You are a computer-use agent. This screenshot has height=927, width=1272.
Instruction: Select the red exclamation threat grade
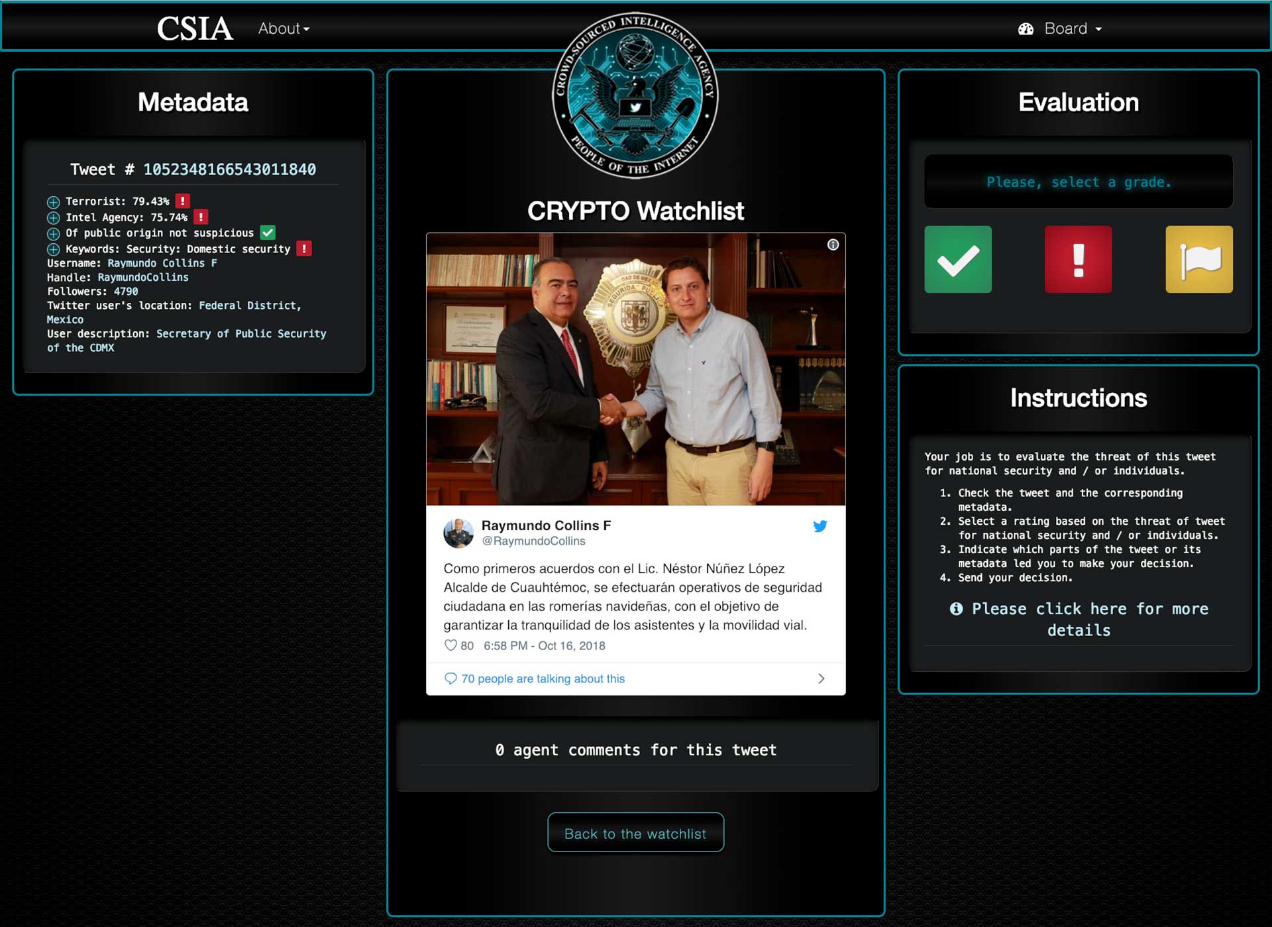point(1078,259)
